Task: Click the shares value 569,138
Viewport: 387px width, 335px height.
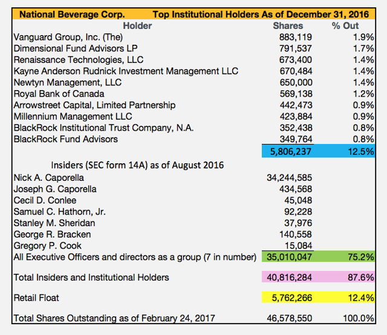Action: [296, 94]
